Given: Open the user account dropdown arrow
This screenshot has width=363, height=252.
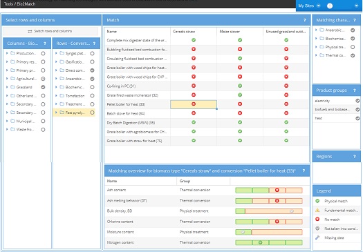Looking at the screenshot, I should [356, 6].
